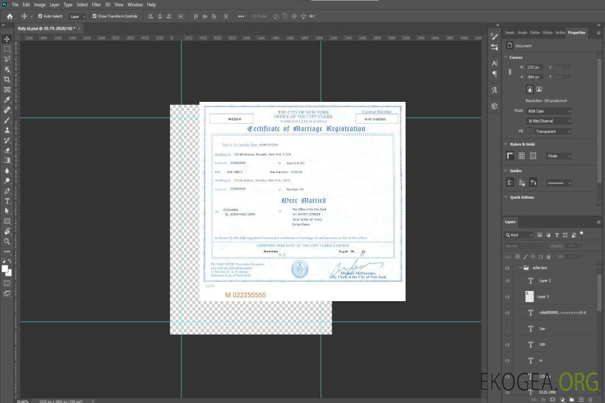Open the Paragraph panel icon
The image size is (605, 403).
pos(495,74)
